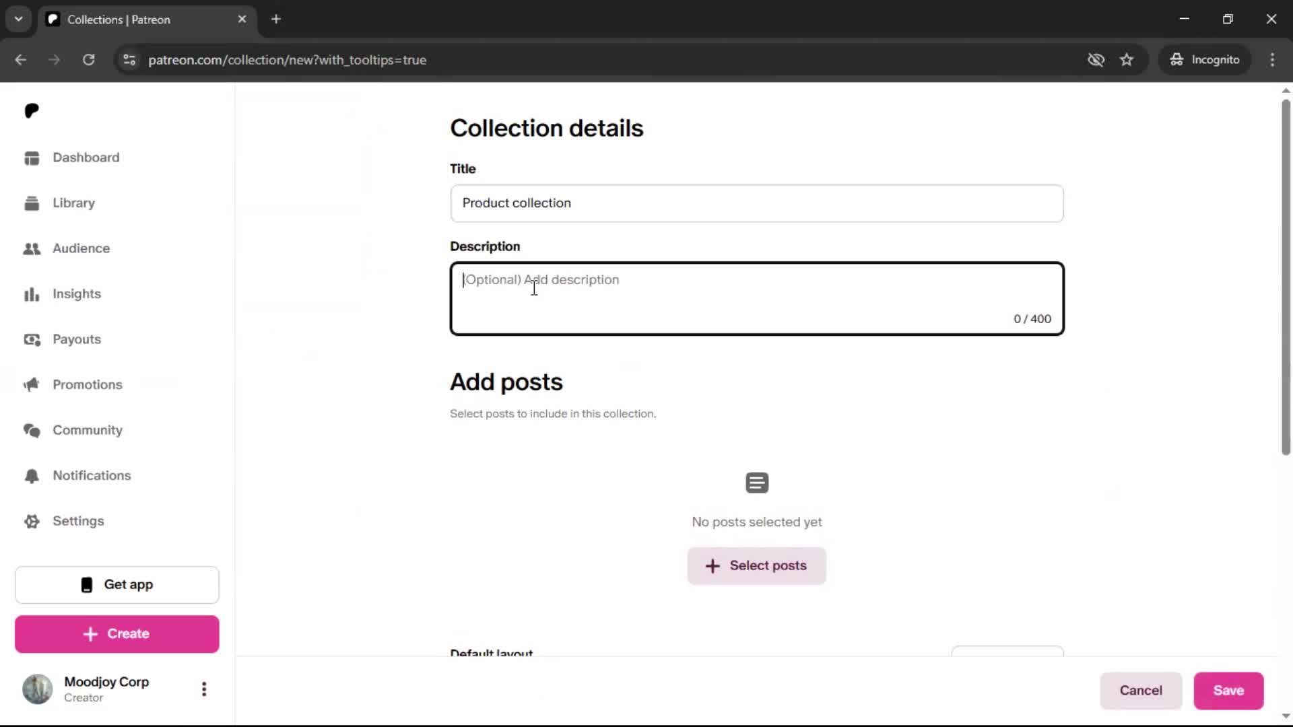
Task: Open the Payouts money icon
Action: (x=32, y=340)
